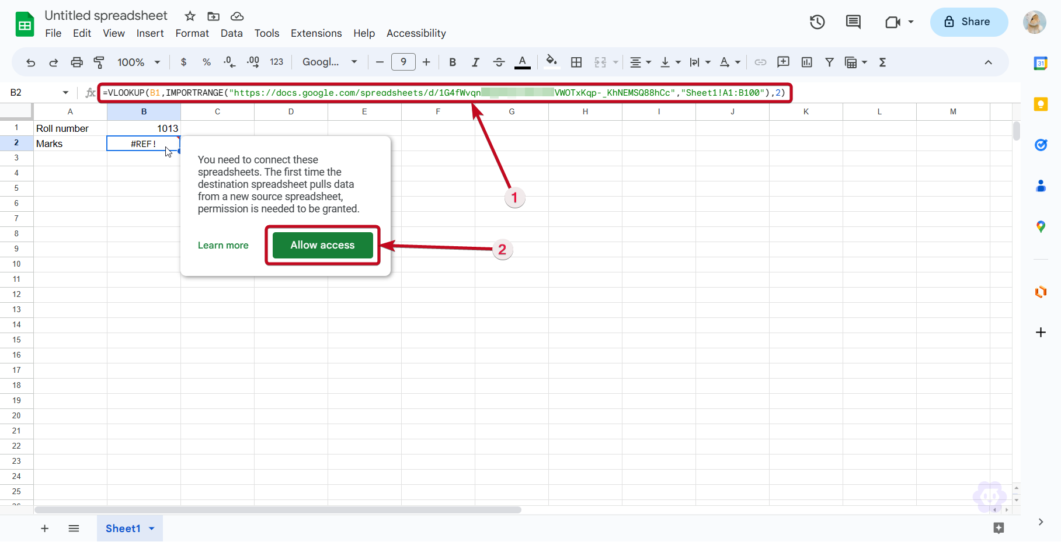The image size is (1061, 542).
Task: Open Google Keep side panel
Action: (x=1041, y=104)
